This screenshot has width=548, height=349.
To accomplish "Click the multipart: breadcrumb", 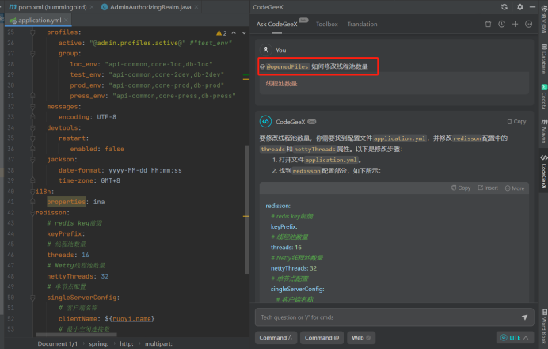I will click(x=158, y=343).
